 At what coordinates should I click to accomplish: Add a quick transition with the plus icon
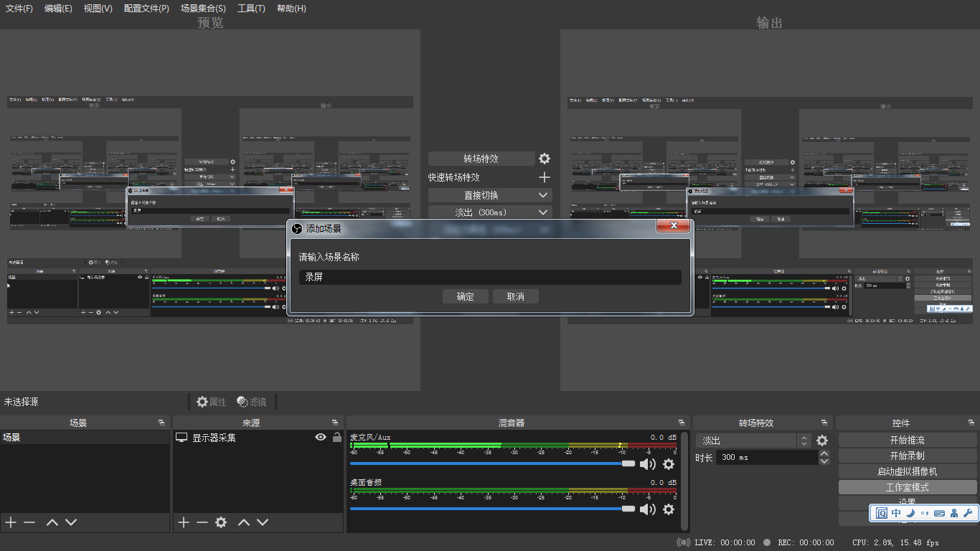545,177
